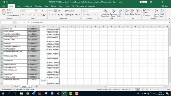Click Increase Indent icon

tap(62, 15)
